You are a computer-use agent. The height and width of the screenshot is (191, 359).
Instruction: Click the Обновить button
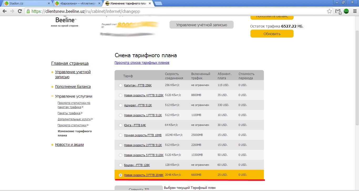tap(272, 34)
